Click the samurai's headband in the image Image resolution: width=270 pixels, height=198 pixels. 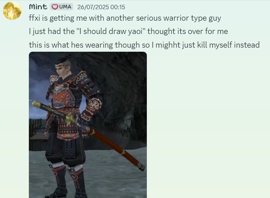(63, 65)
